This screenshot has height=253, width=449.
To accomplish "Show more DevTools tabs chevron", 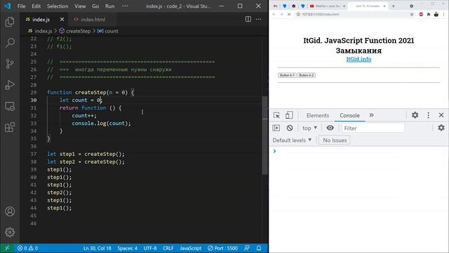I will pyautogui.click(x=371, y=115).
